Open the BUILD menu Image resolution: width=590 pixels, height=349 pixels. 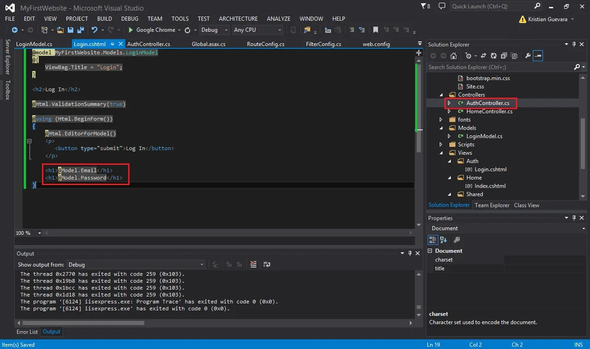[105, 19]
